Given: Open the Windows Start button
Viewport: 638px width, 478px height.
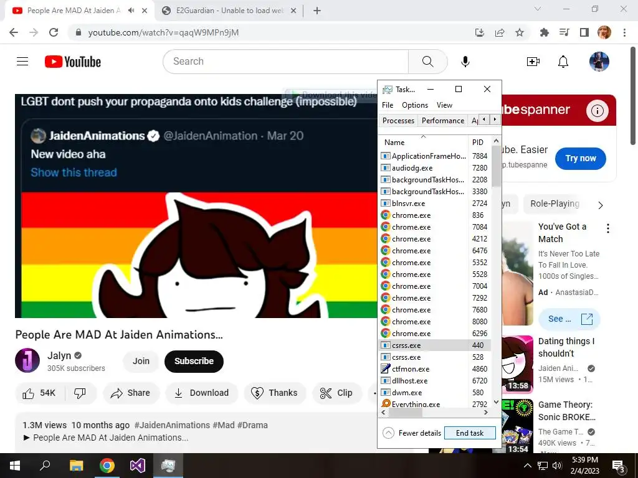Looking at the screenshot, I should (15, 466).
